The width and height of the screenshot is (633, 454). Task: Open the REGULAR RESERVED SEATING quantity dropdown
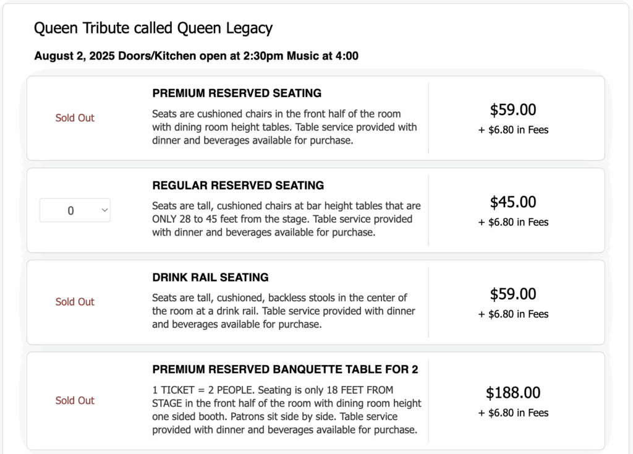tap(75, 210)
